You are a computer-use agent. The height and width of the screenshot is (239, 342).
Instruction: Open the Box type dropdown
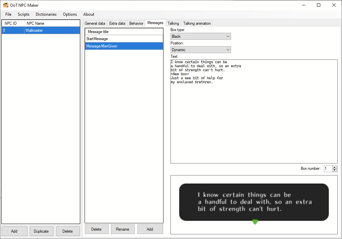pyautogui.click(x=200, y=36)
